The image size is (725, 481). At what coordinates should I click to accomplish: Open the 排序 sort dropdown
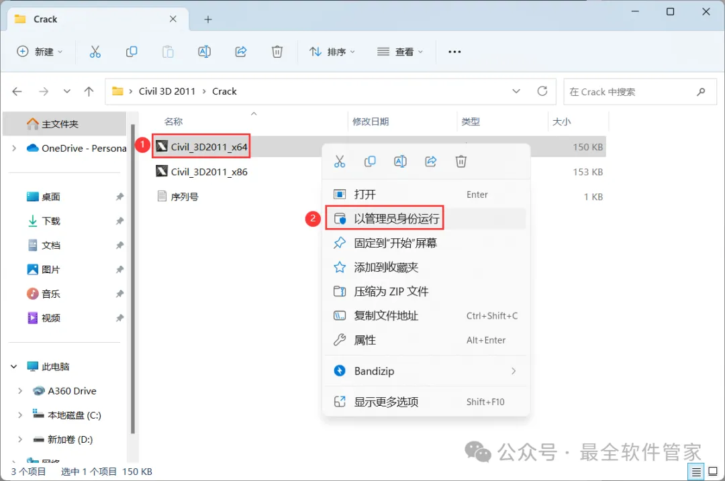332,52
